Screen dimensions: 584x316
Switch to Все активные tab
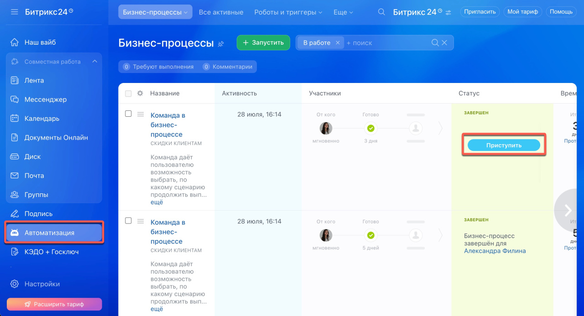coord(221,12)
